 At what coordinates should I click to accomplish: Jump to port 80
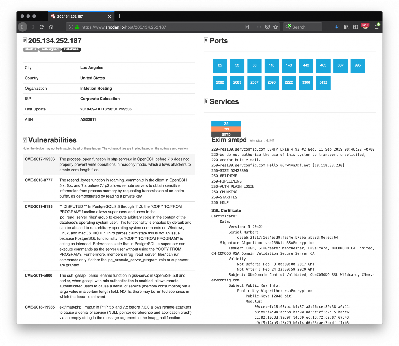point(254,65)
